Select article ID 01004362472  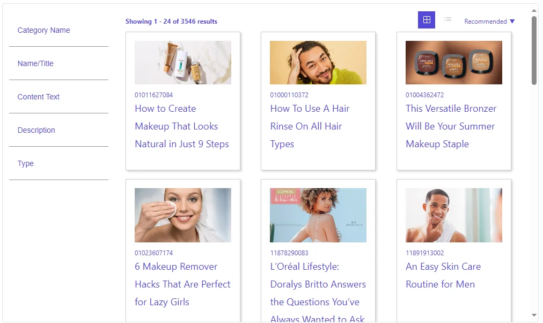tap(424, 95)
